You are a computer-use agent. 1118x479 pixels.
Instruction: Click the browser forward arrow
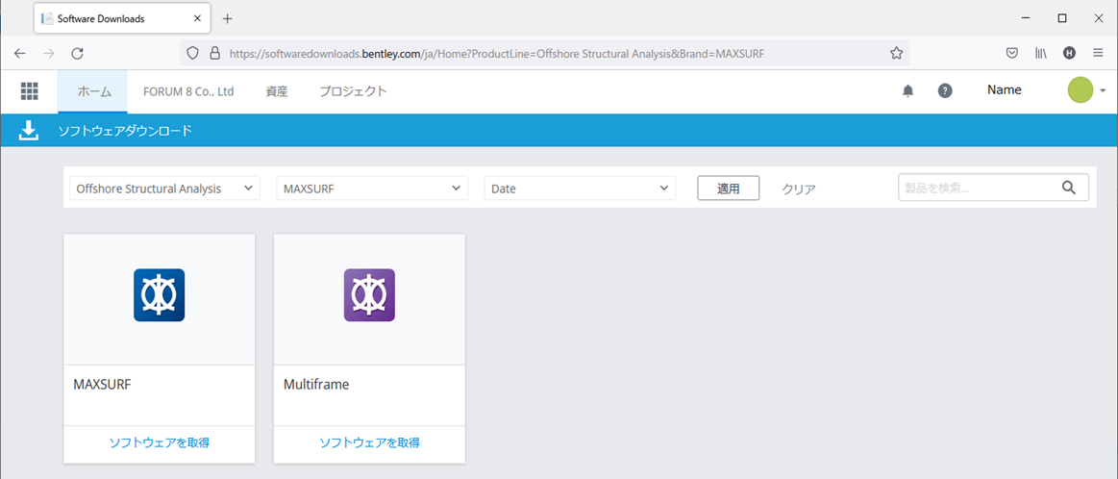click(48, 53)
